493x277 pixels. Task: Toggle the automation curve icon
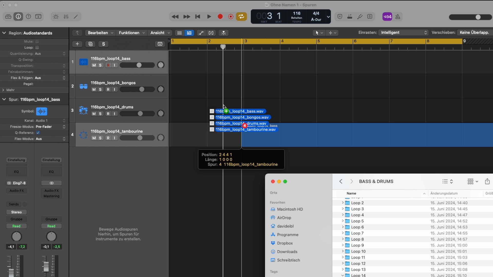201,33
